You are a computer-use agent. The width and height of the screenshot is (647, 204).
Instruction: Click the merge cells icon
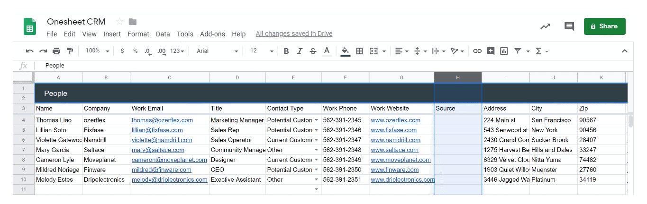(x=374, y=51)
